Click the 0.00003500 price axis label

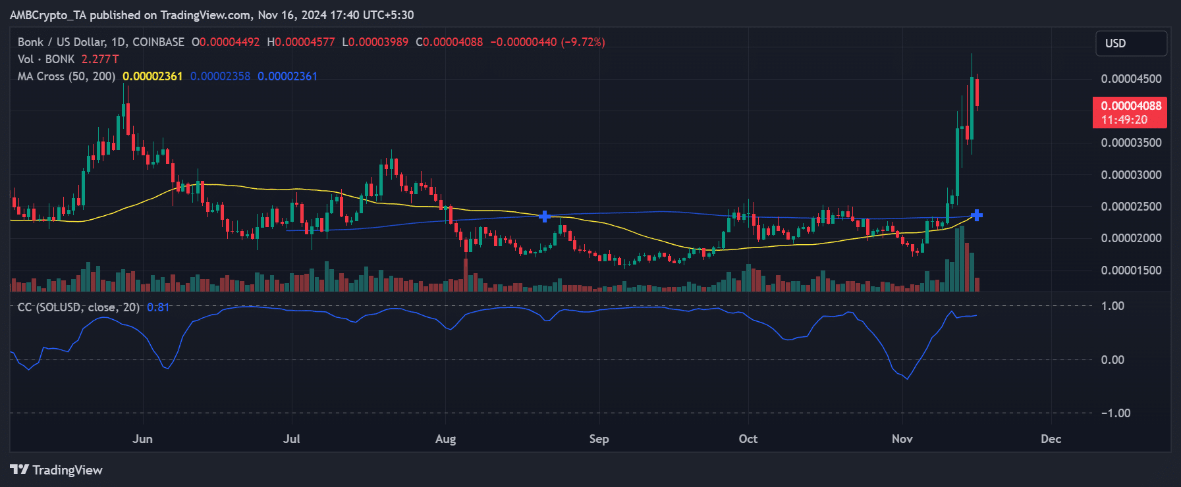click(x=1132, y=143)
